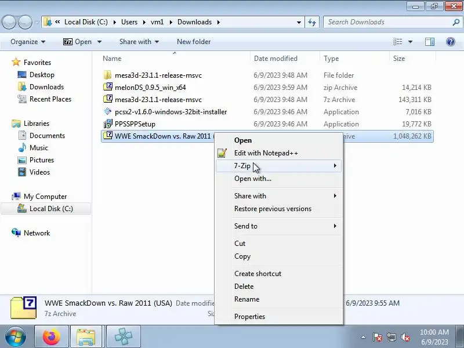Click the change view icon in toolbar
464x348 pixels.
398,42
